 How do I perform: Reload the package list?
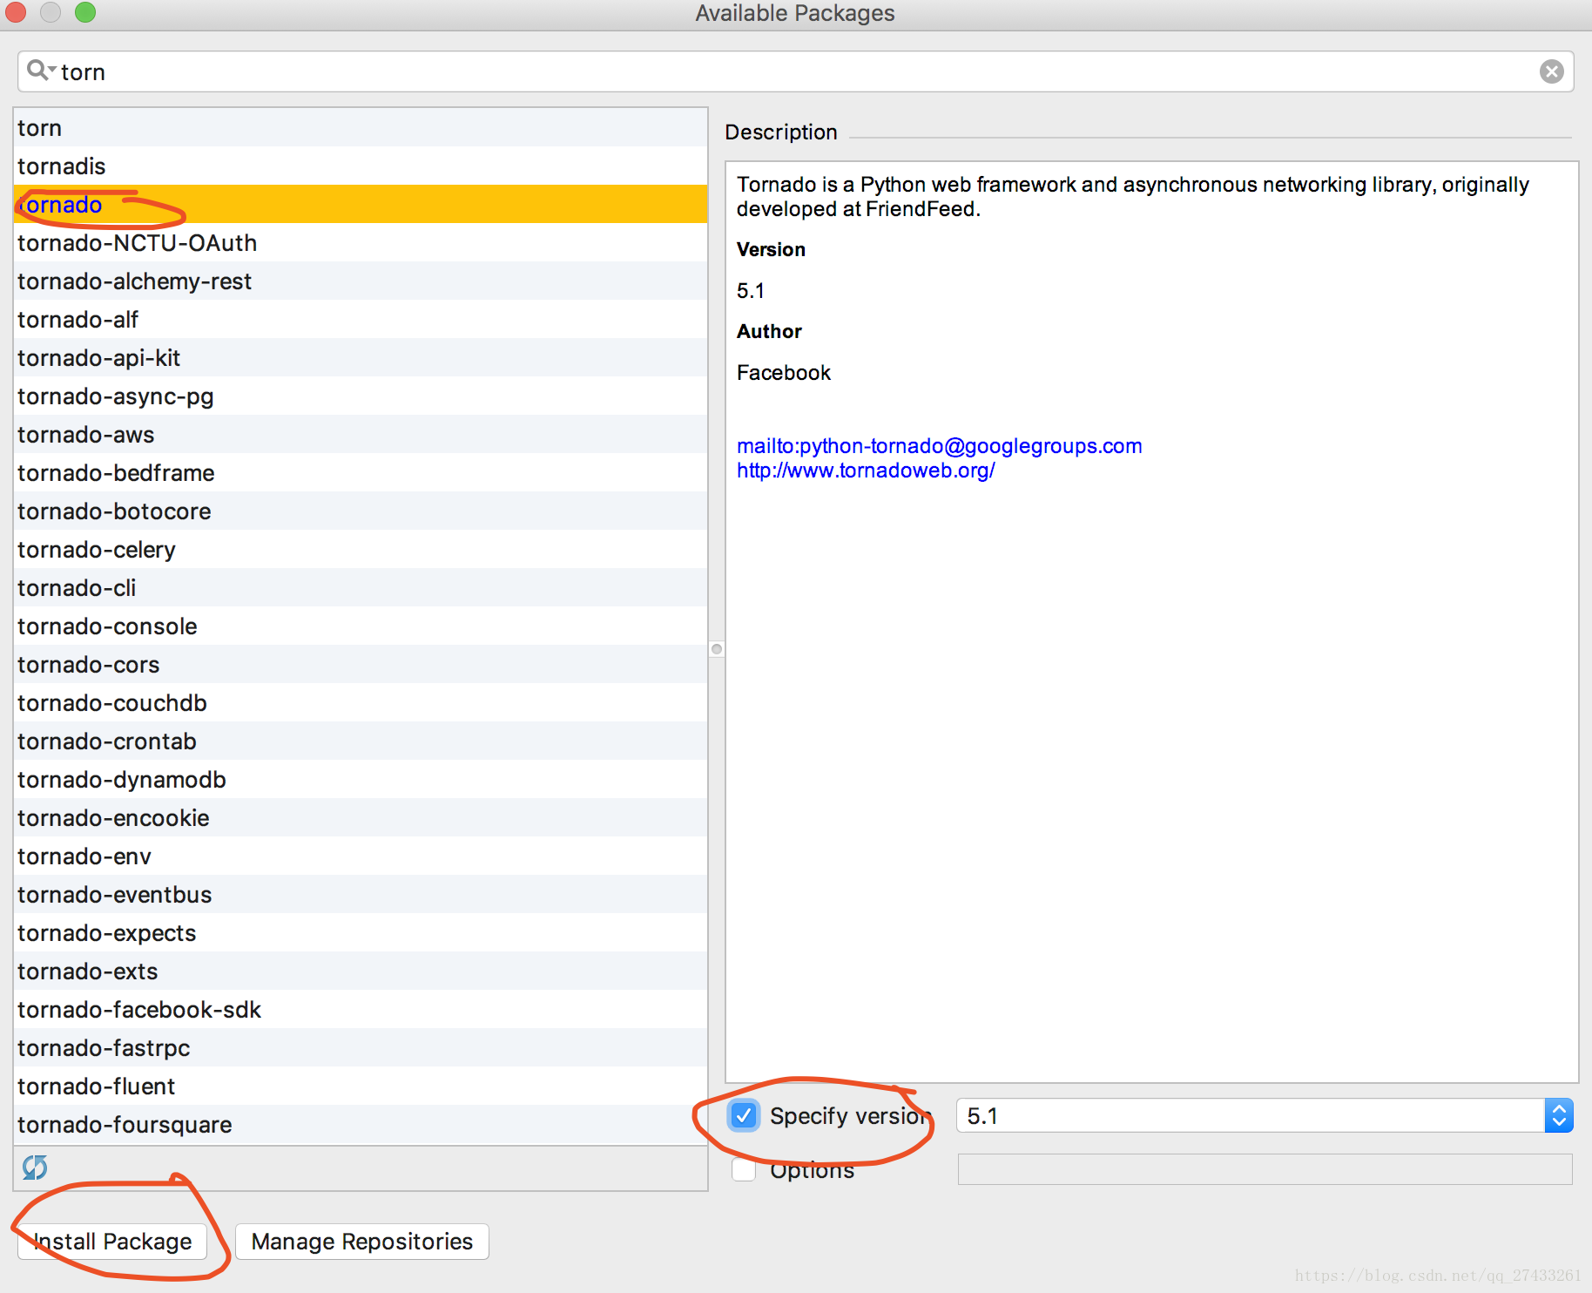tap(35, 1167)
